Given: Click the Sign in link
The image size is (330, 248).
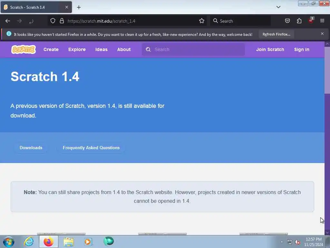Looking at the screenshot, I should coord(302,49).
